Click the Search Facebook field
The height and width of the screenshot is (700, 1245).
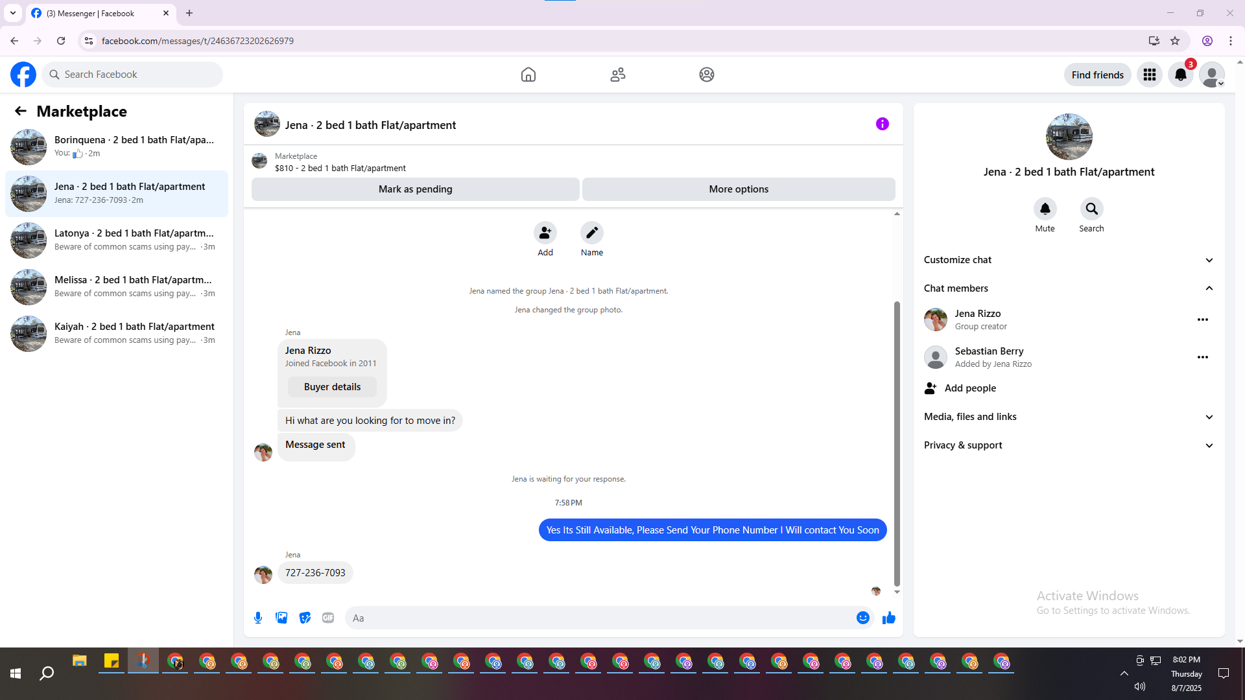click(x=132, y=75)
